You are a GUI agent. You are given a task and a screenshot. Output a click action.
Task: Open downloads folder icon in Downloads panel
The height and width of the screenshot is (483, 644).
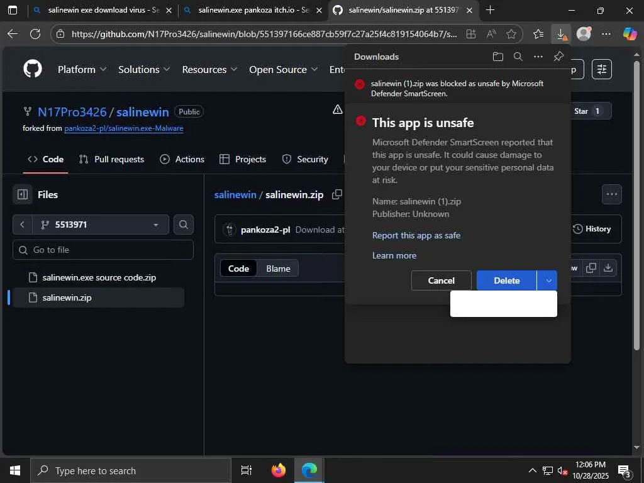(x=498, y=57)
